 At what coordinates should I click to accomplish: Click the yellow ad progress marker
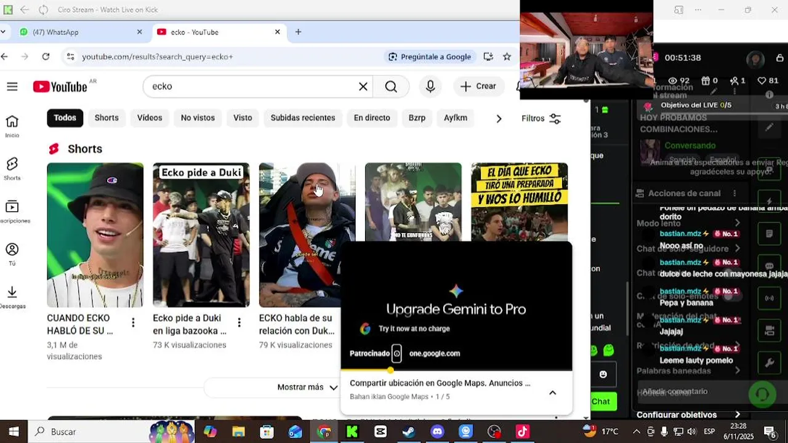(x=390, y=370)
